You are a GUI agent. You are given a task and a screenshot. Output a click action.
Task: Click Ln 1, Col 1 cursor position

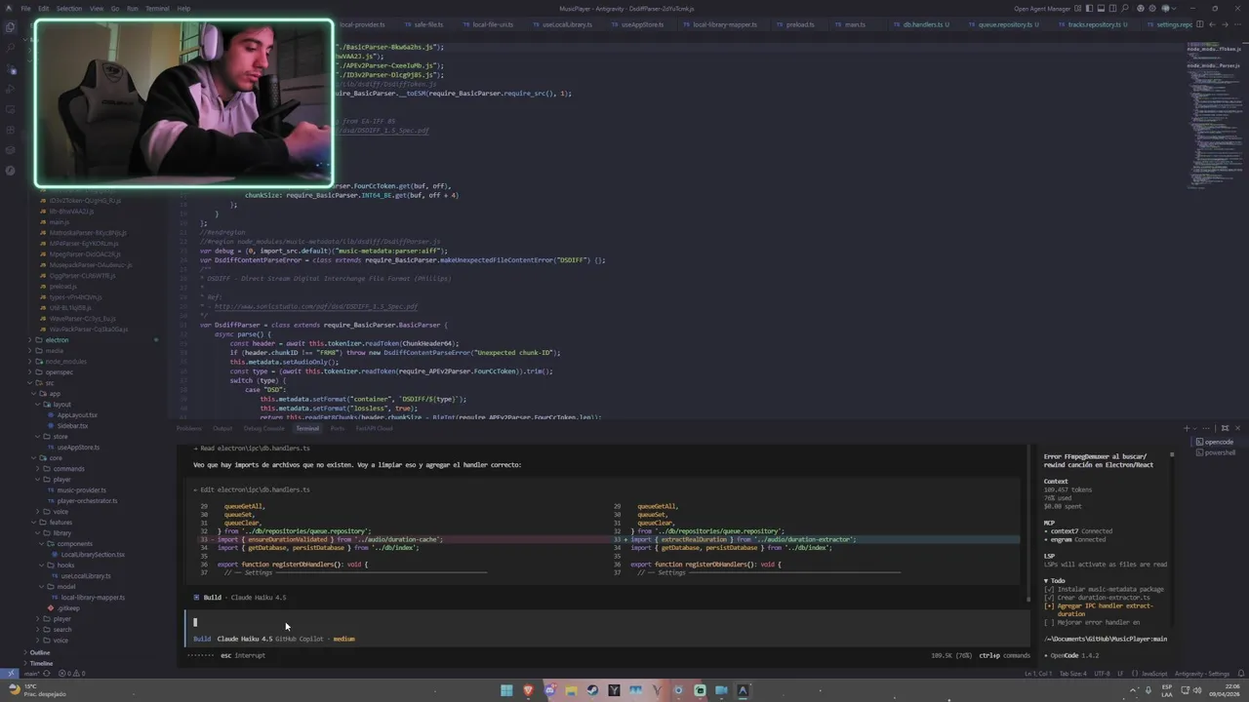pos(1036,674)
